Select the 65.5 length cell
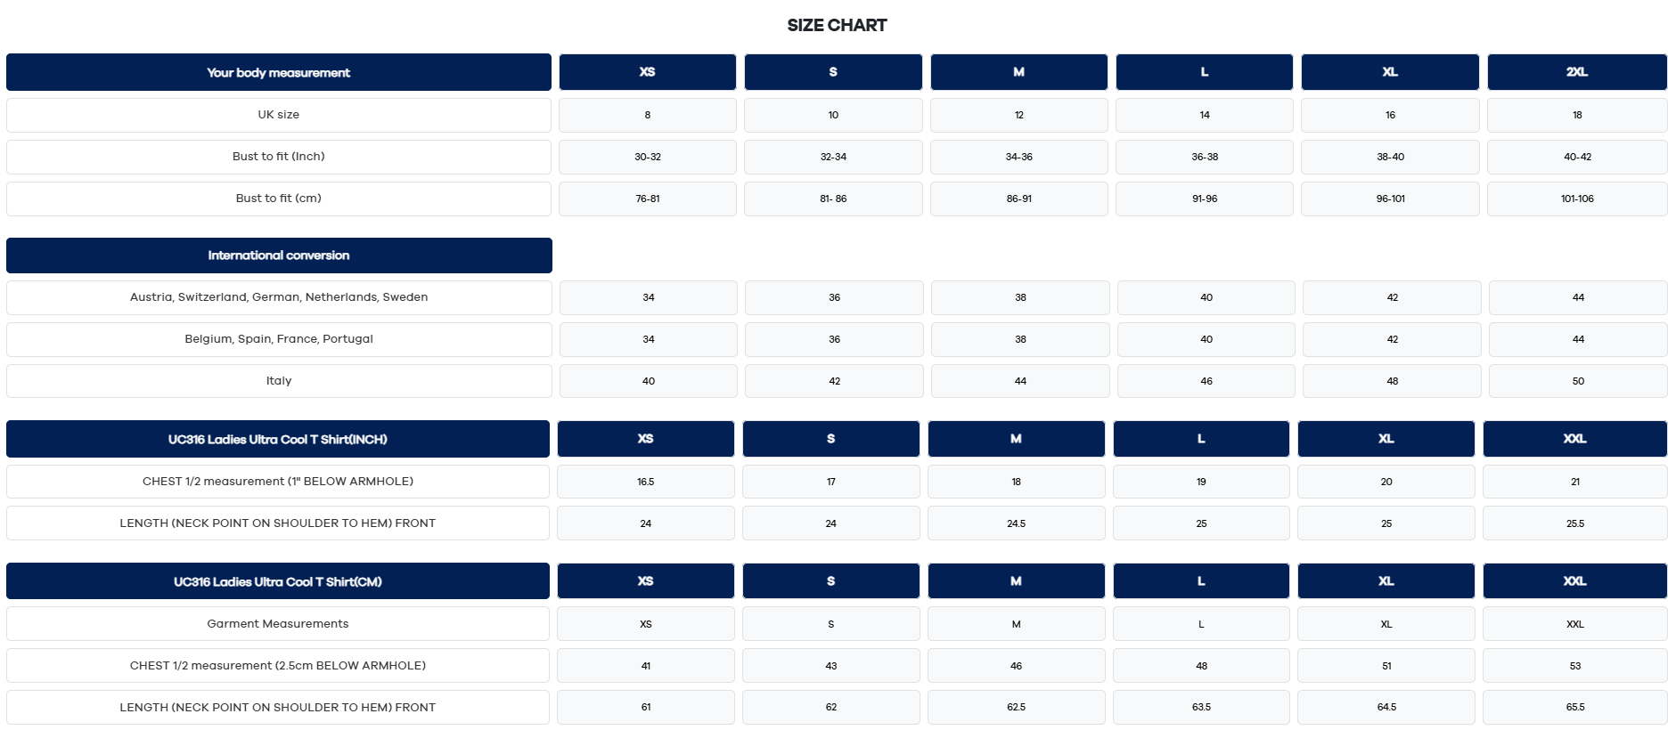The width and height of the screenshot is (1676, 730). click(x=1574, y=707)
